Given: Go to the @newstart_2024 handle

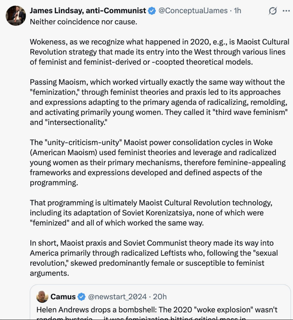Looking at the screenshot, I should pyautogui.click(x=117, y=296).
